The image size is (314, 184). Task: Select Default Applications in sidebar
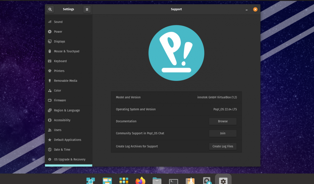click(67, 140)
